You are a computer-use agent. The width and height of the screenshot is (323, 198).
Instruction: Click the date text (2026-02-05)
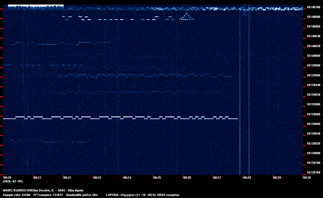(13, 181)
